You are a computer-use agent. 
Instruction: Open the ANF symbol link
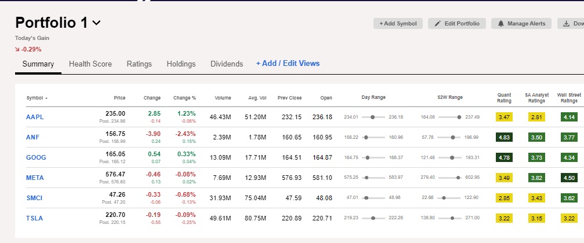(33, 137)
